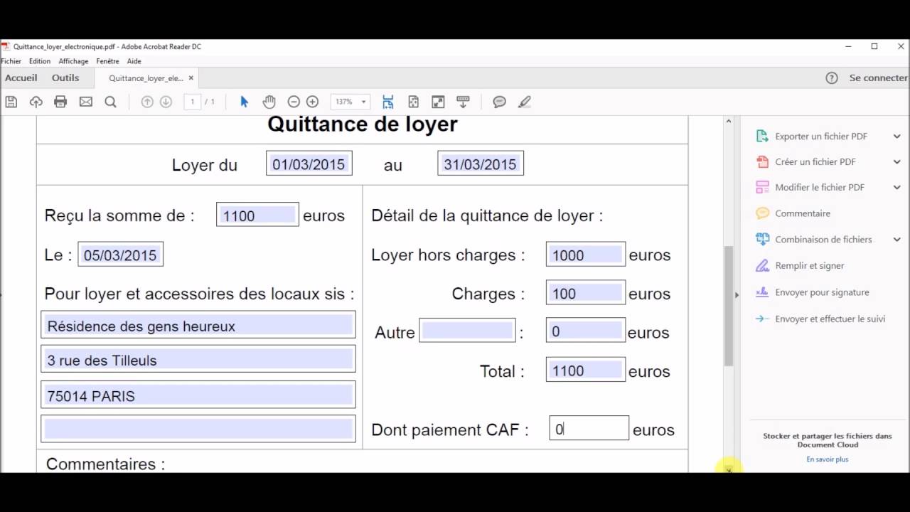This screenshot has height=512, width=910.
Task: Expand the Créer un fichier PDF section
Action: pos(896,162)
